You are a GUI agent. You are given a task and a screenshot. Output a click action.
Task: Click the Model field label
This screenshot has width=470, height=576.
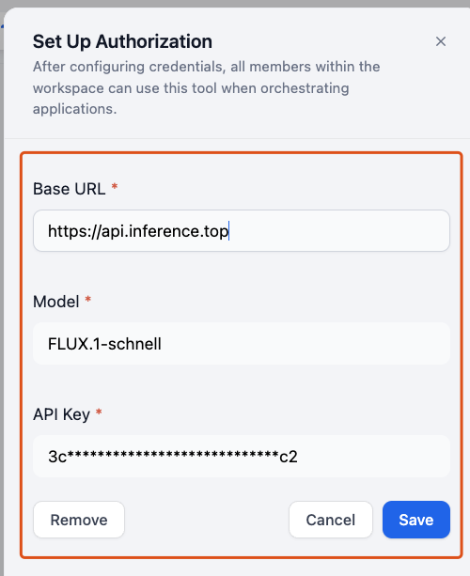click(55, 302)
